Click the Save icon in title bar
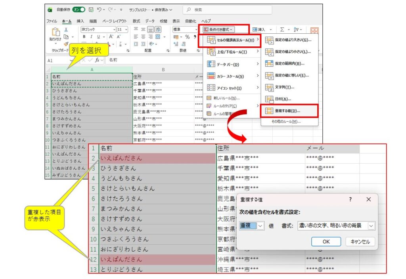The image size is (406, 279). 91,10
